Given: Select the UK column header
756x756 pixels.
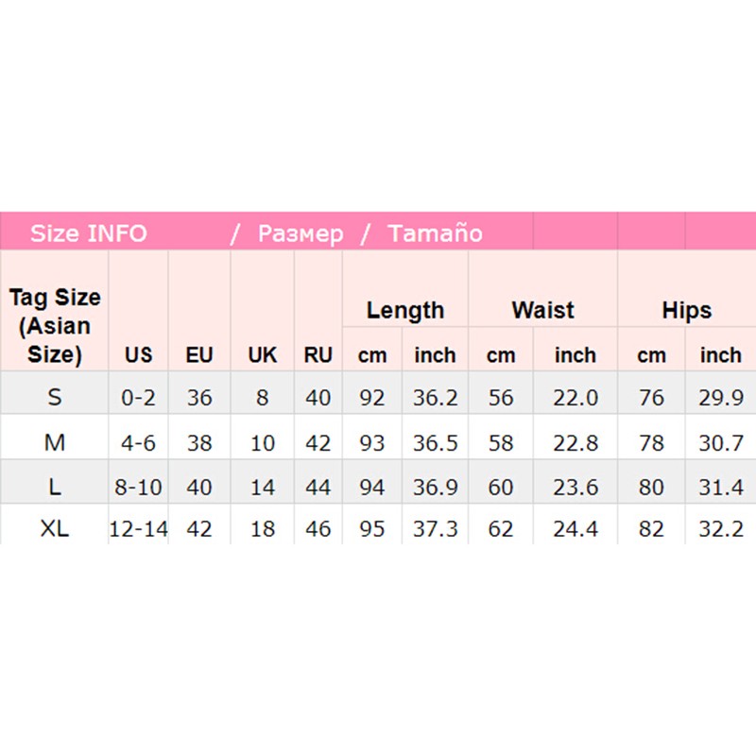Looking at the screenshot, I should click(x=263, y=355).
